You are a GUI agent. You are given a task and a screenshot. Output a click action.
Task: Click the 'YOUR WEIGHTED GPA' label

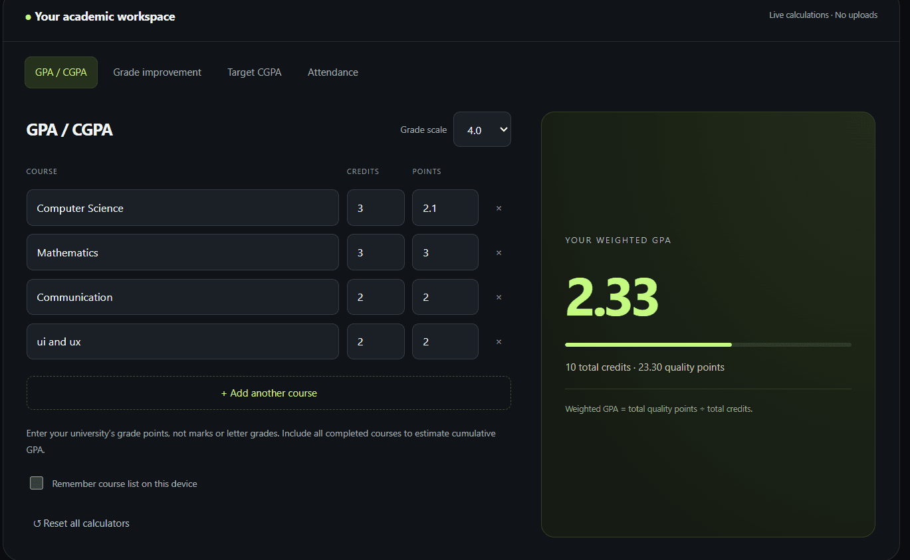pyautogui.click(x=618, y=240)
